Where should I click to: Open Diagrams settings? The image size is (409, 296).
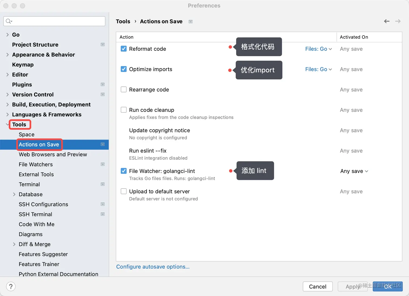tap(31, 234)
